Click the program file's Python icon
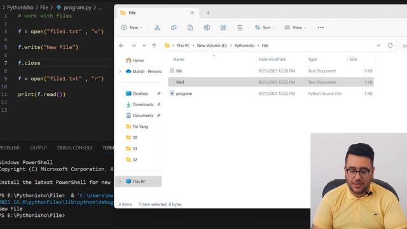 (172, 94)
